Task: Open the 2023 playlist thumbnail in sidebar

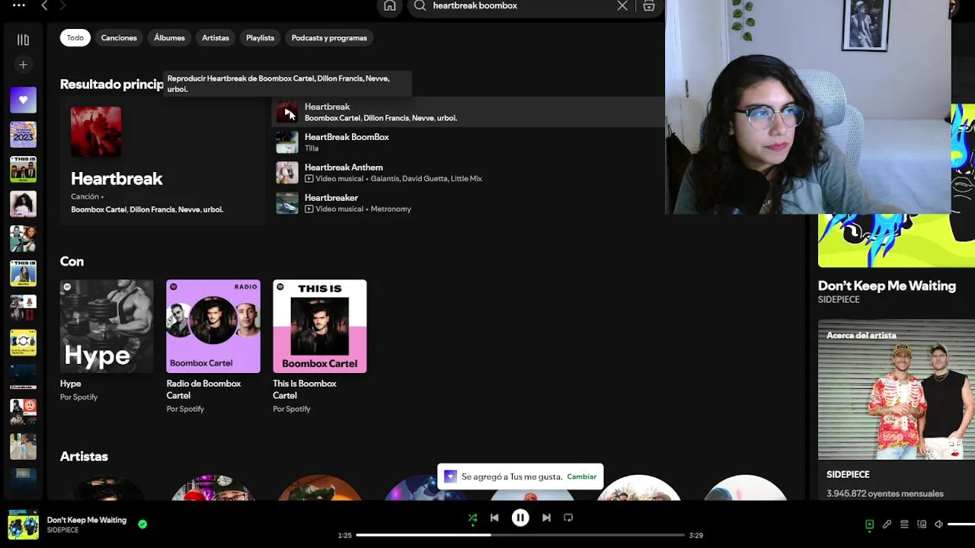Action: point(23,135)
